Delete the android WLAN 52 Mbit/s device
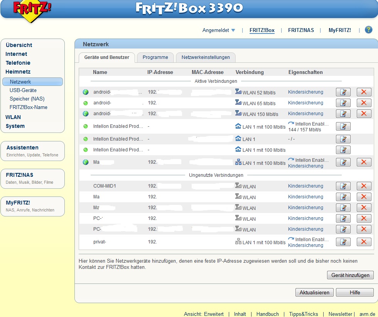 click(364, 92)
